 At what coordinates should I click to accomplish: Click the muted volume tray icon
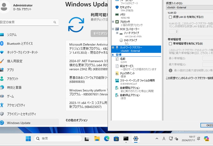(177, 139)
